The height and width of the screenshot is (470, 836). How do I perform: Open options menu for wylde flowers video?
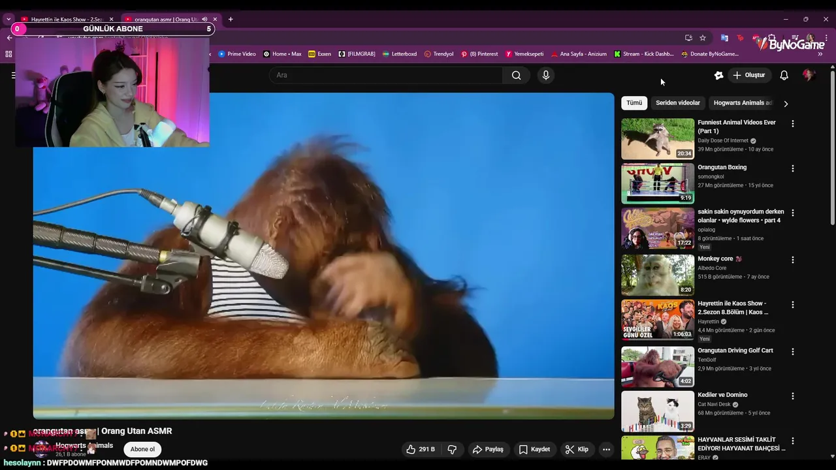pyautogui.click(x=793, y=213)
